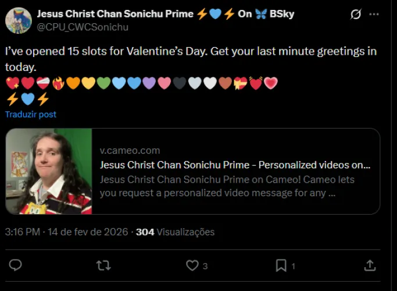Like the post with the heart icon
397x291 pixels.
click(192, 265)
